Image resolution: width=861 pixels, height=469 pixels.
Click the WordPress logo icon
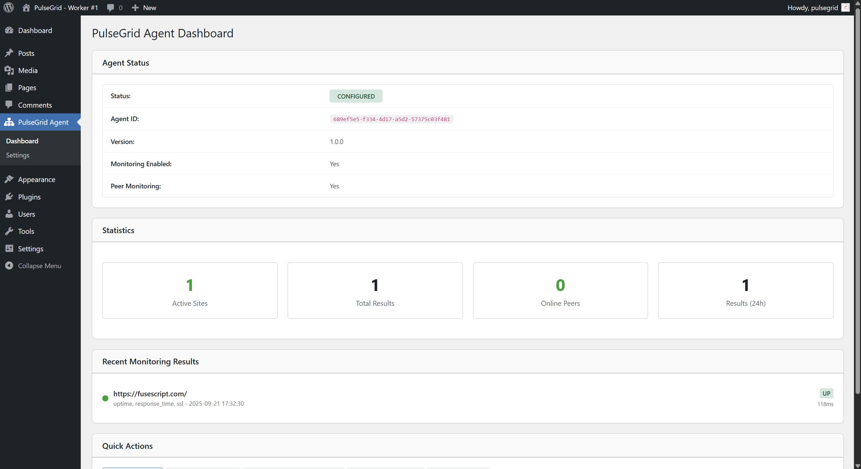pos(9,7)
